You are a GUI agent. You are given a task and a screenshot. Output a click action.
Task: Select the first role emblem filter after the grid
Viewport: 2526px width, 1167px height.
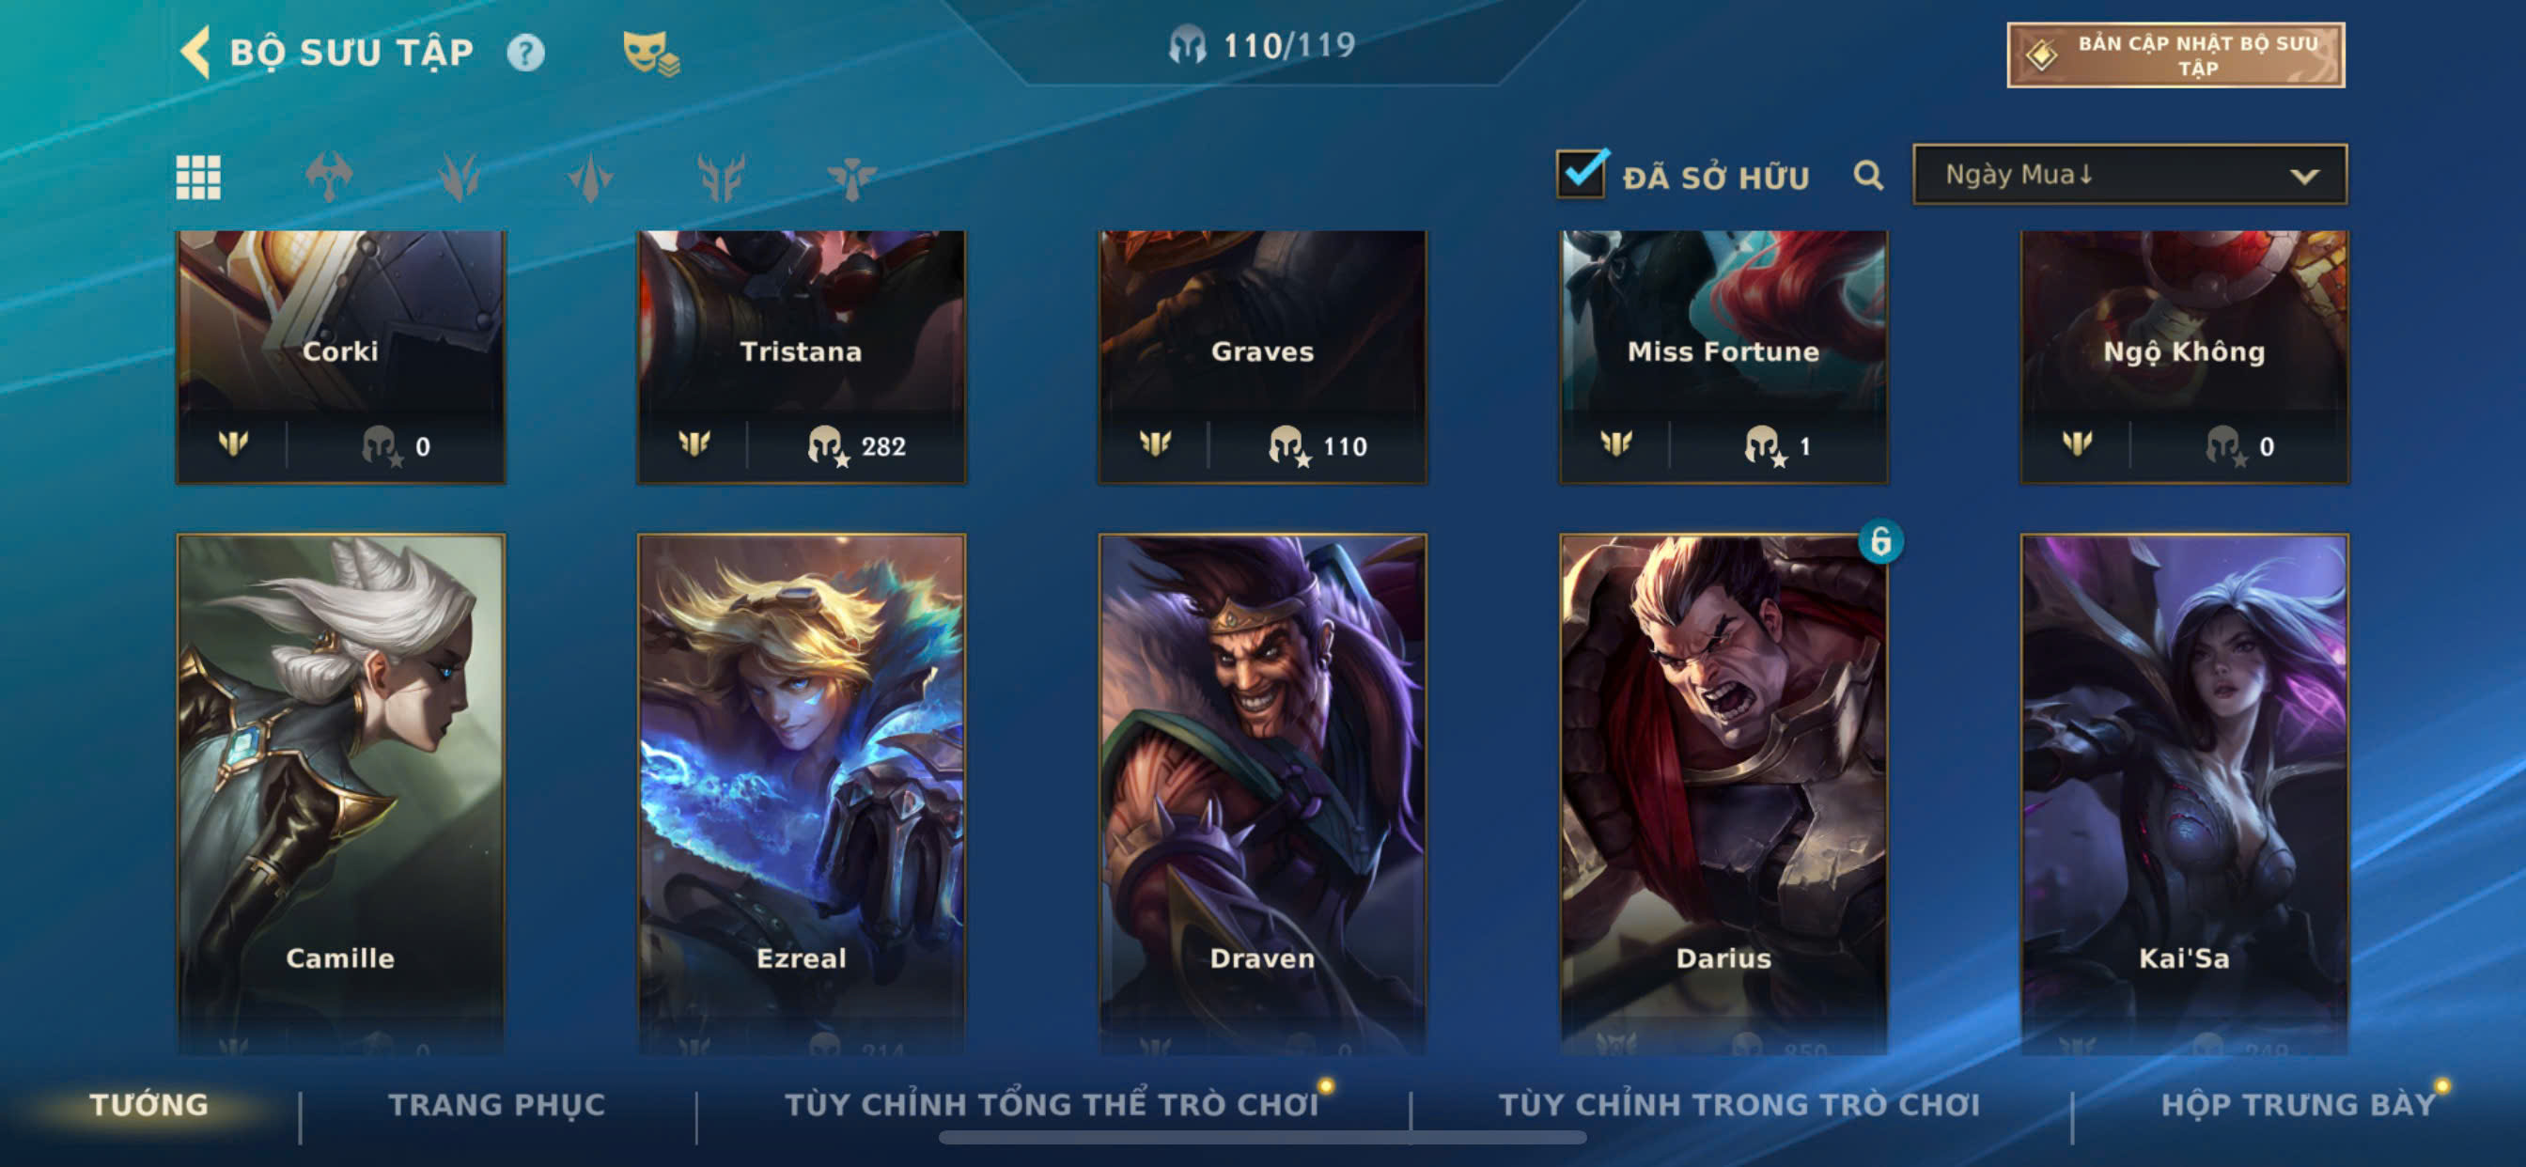tap(329, 178)
